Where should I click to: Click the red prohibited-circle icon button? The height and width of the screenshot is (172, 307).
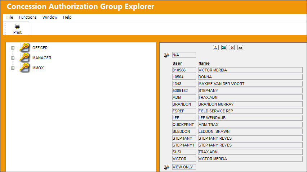coord(232,48)
